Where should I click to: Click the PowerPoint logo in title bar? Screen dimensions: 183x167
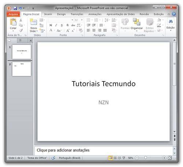9,8
